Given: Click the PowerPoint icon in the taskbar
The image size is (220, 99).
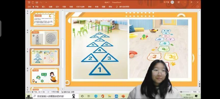Looking at the screenshot, I should (123, 96).
